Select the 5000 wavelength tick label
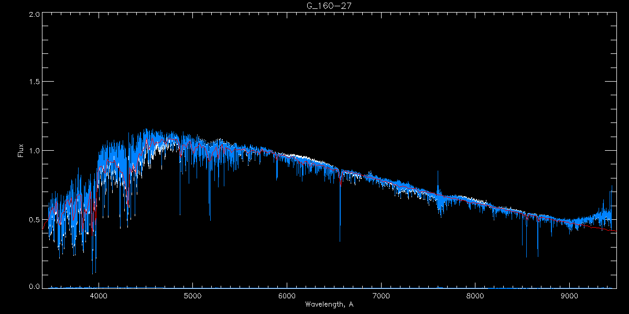The width and height of the screenshot is (629, 314). [x=192, y=295]
